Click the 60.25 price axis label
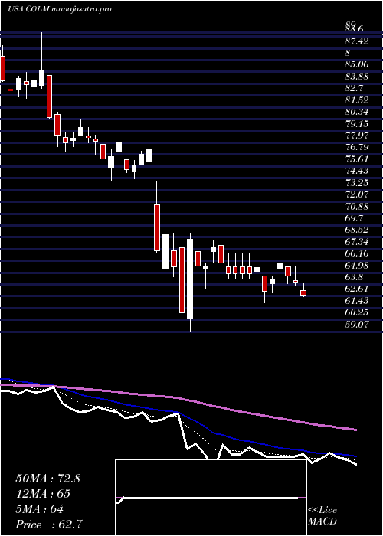This screenshot has width=383, height=536. pos(357,312)
